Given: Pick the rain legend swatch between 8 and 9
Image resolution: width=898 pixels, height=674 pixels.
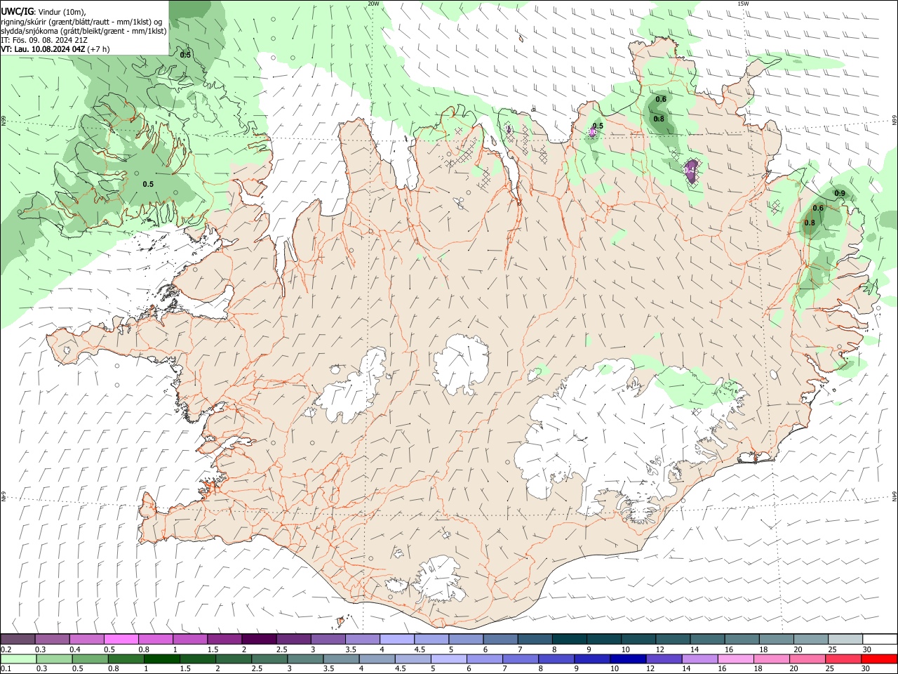Looking at the screenshot, I should pyautogui.click(x=556, y=659).
